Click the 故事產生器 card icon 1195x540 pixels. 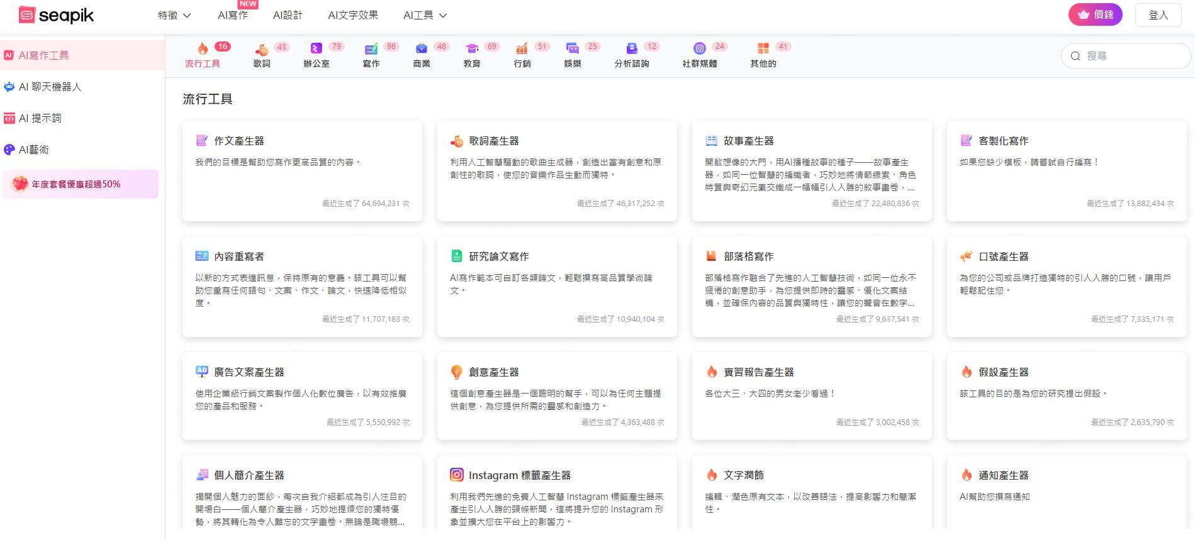click(711, 141)
